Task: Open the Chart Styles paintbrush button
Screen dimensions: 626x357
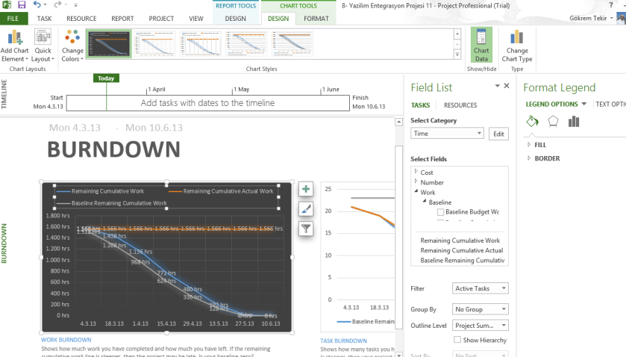Action: tap(306, 209)
